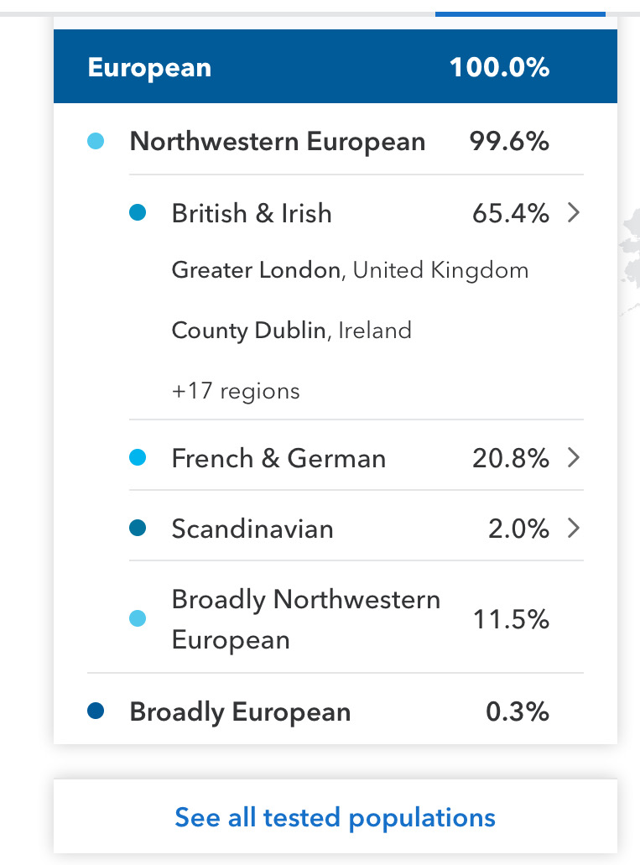Screen dimensions: 640x865
Task: Expand French & German chevron arrow
Action: 574,457
